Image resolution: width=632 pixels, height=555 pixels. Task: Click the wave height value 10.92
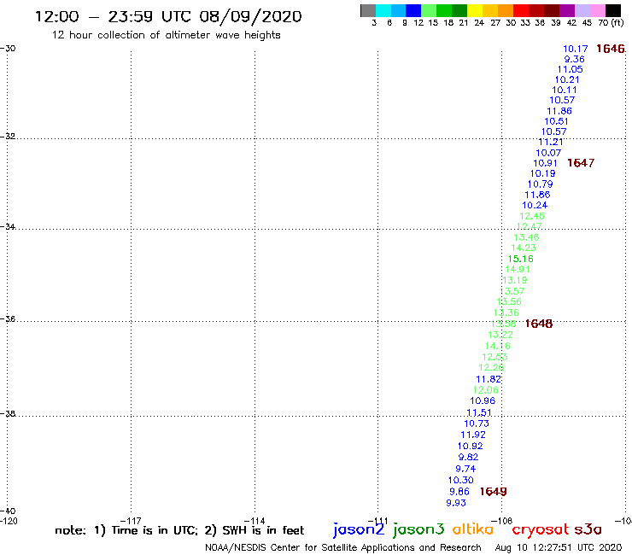point(470,447)
